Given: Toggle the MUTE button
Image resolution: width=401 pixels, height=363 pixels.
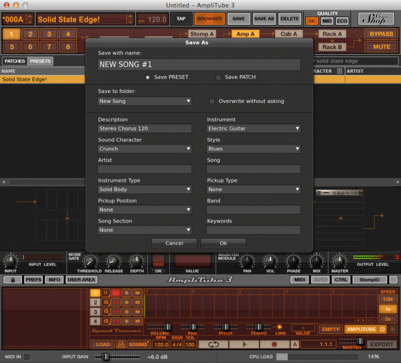Looking at the screenshot, I should click(x=381, y=47).
